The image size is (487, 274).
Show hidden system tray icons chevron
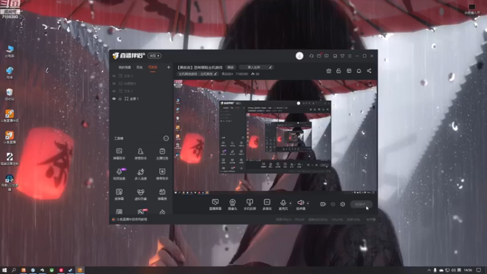[x=429, y=270]
